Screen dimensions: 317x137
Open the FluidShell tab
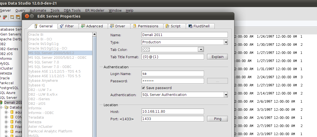(x=201, y=26)
